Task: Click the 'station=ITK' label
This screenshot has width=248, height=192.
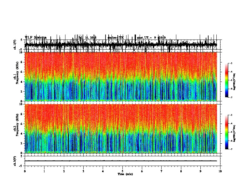Action: point(116,38)
